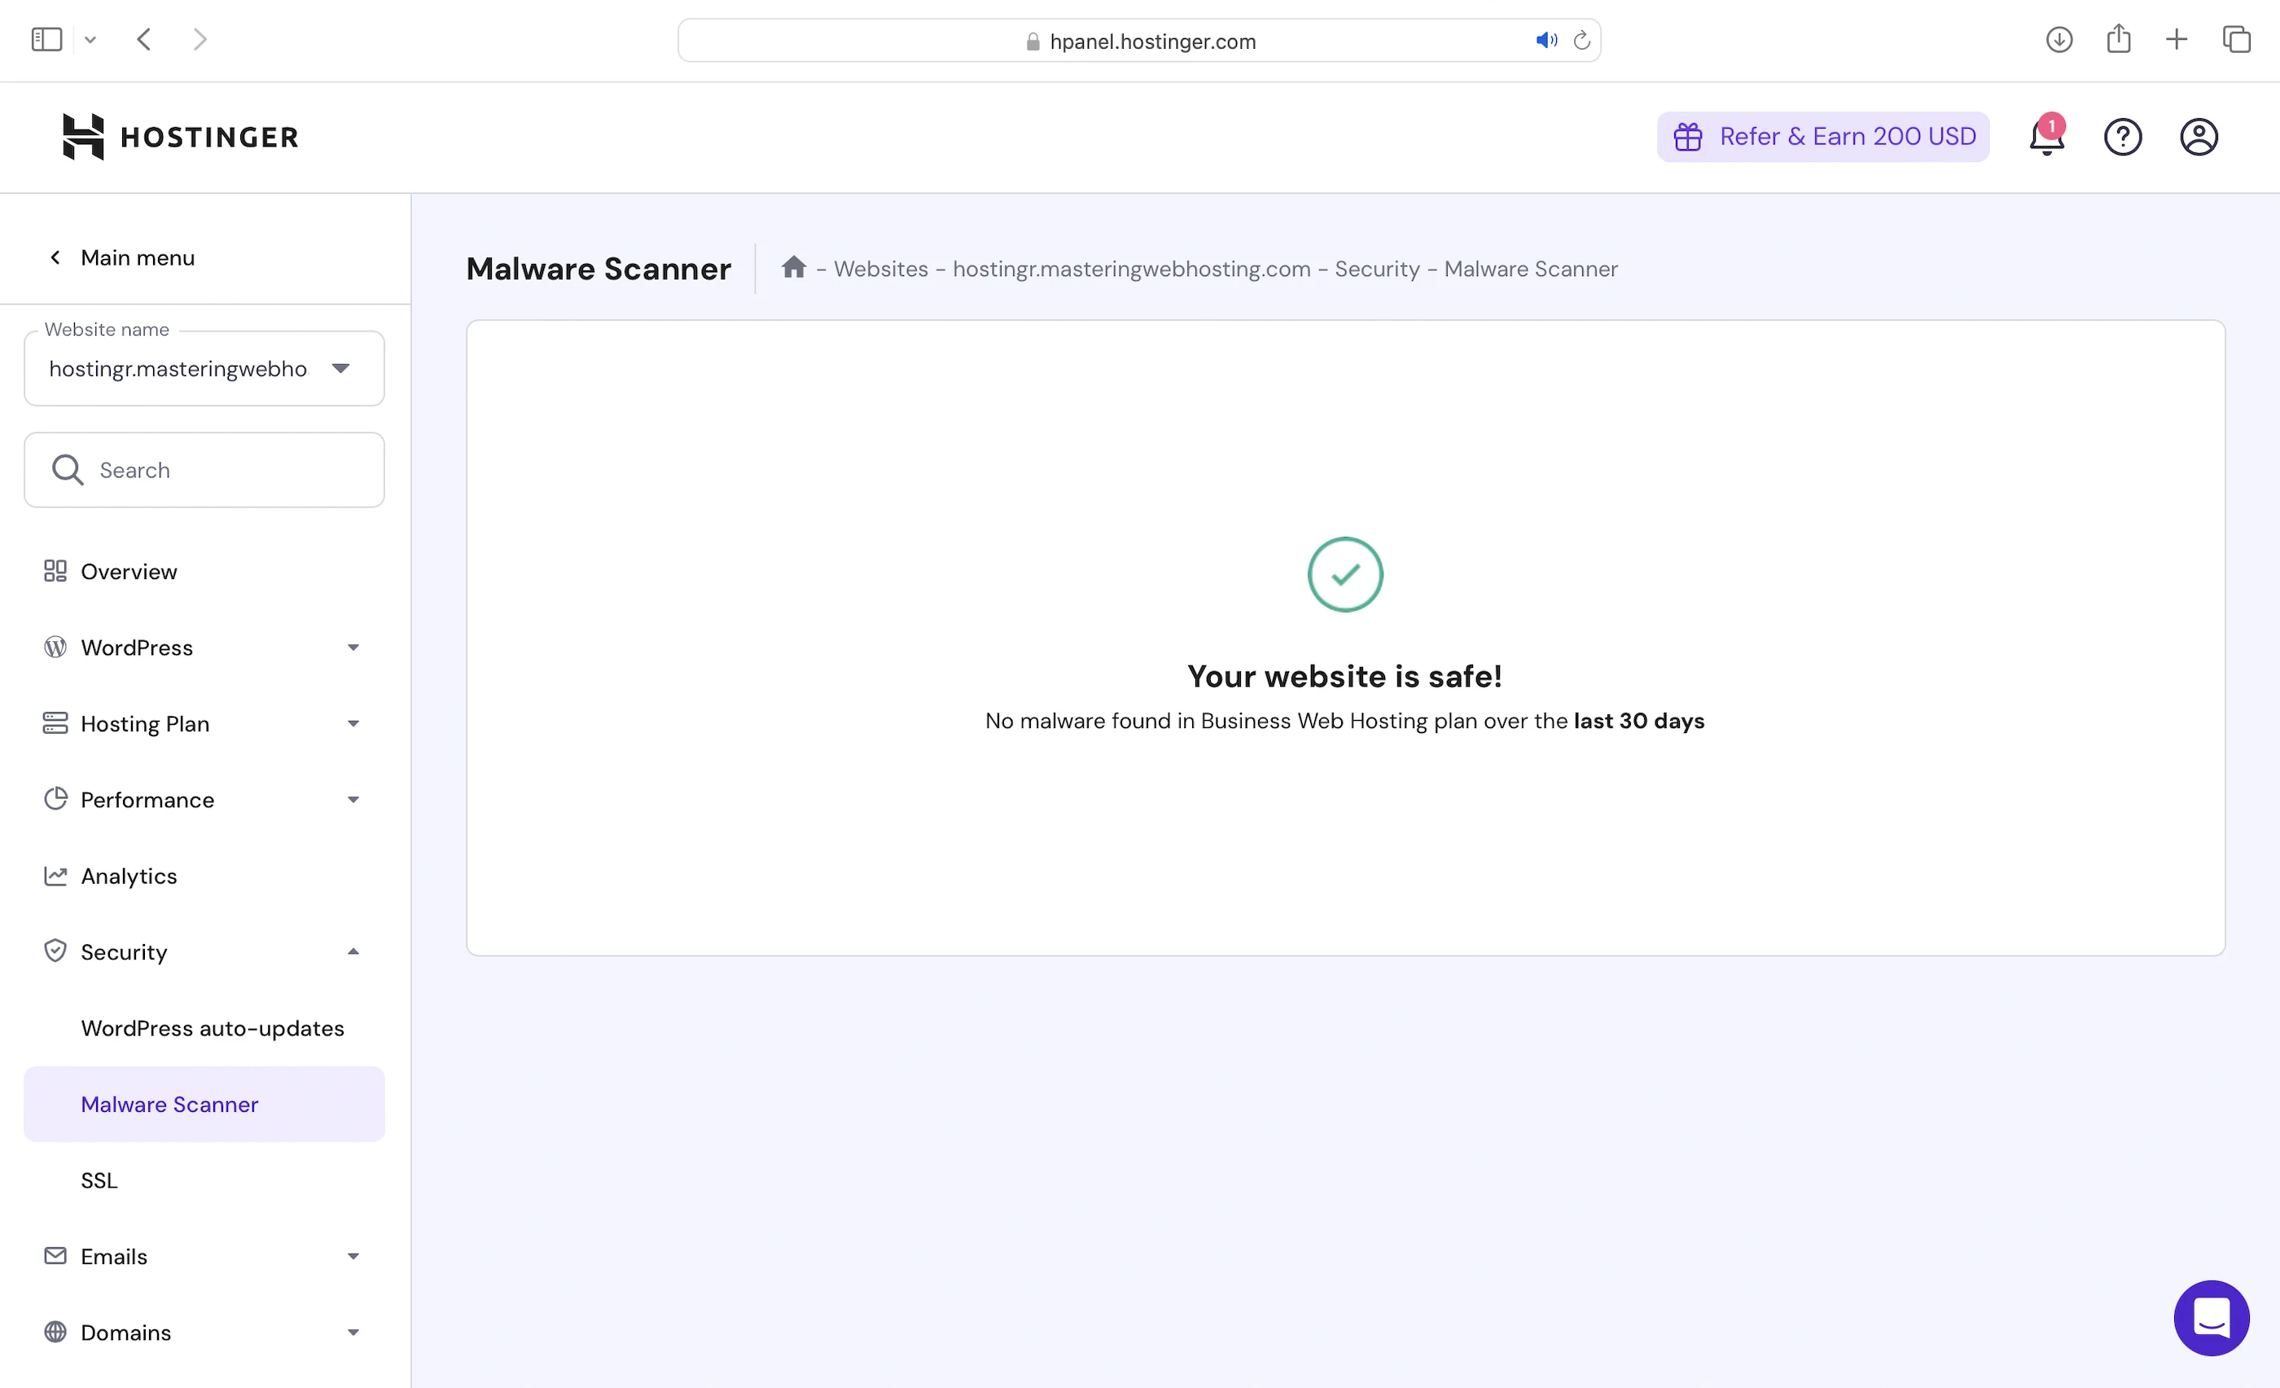Expand the Hosting Plan section
This screenshot has height=1388, width=2280.
[x=204, y=723]
